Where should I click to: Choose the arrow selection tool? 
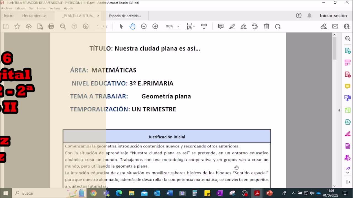tap(121, 26)
